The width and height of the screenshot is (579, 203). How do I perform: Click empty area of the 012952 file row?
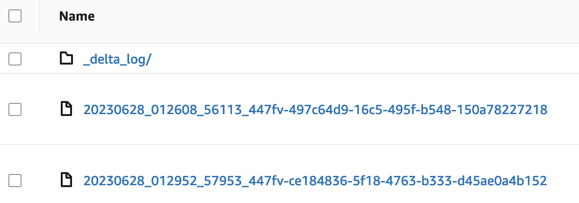pos(563,180)
